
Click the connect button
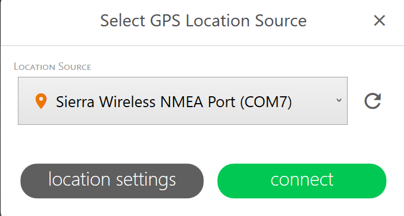click(302, 181)
